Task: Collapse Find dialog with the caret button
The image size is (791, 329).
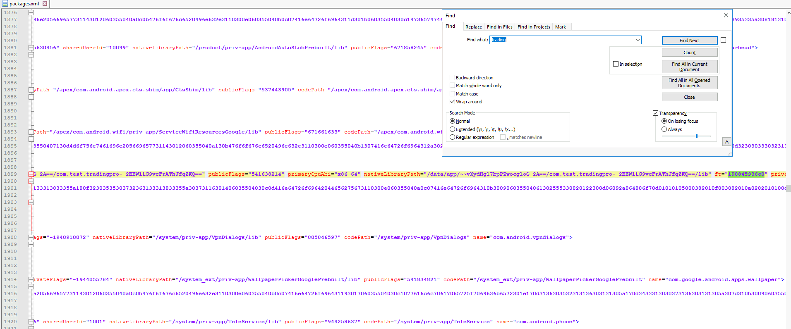Action: click(726, 142)
